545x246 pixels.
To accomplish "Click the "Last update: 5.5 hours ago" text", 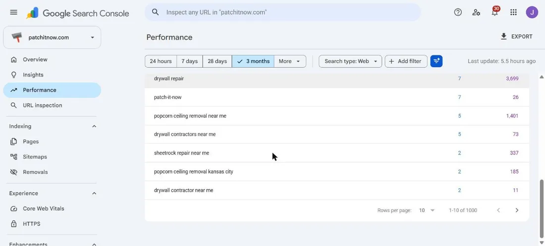I will (501, 61).
